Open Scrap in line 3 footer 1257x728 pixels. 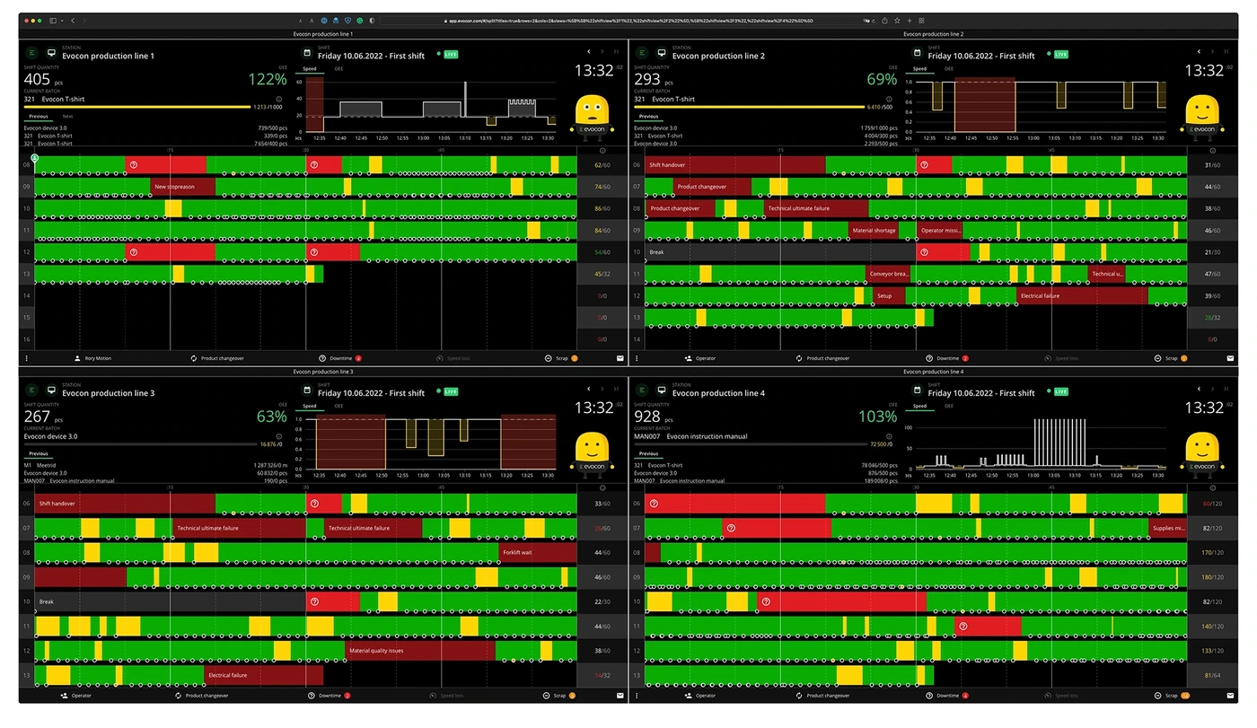[x=559, y=696]
